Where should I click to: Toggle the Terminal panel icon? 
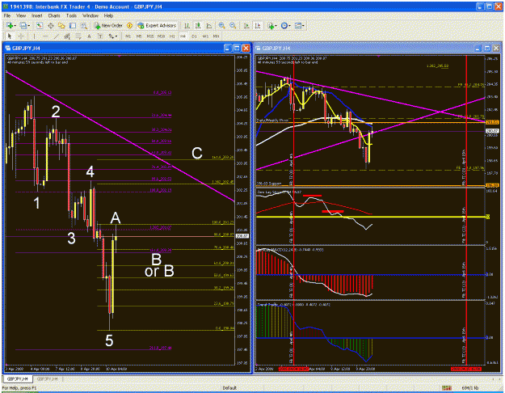[73, 25]
